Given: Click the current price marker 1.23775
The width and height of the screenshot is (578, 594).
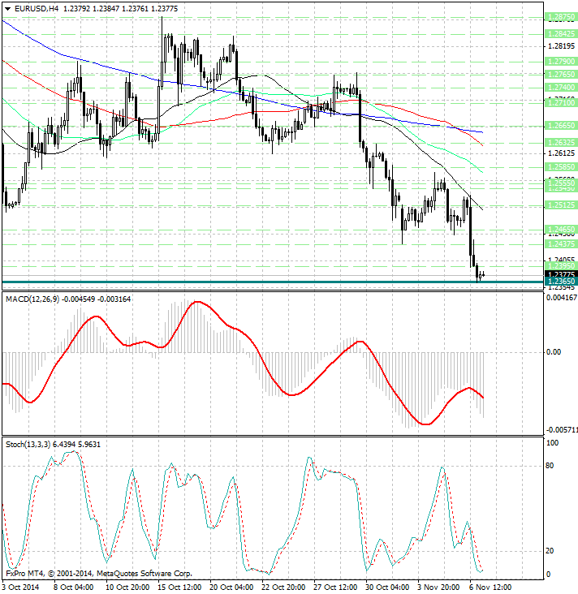Looking at the screenshot, I should coord(561,274).
